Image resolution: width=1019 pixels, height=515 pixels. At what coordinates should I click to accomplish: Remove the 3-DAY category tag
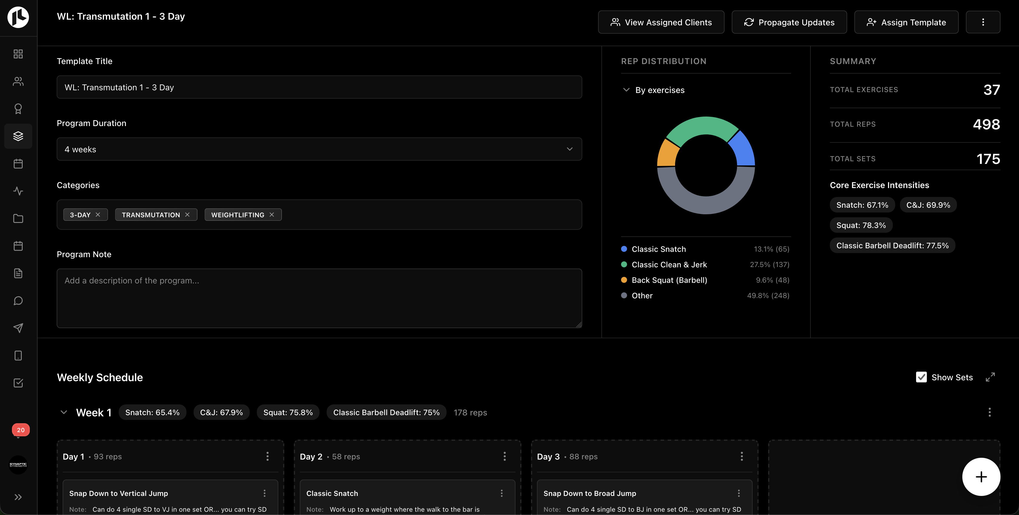(x=98, y=215)
